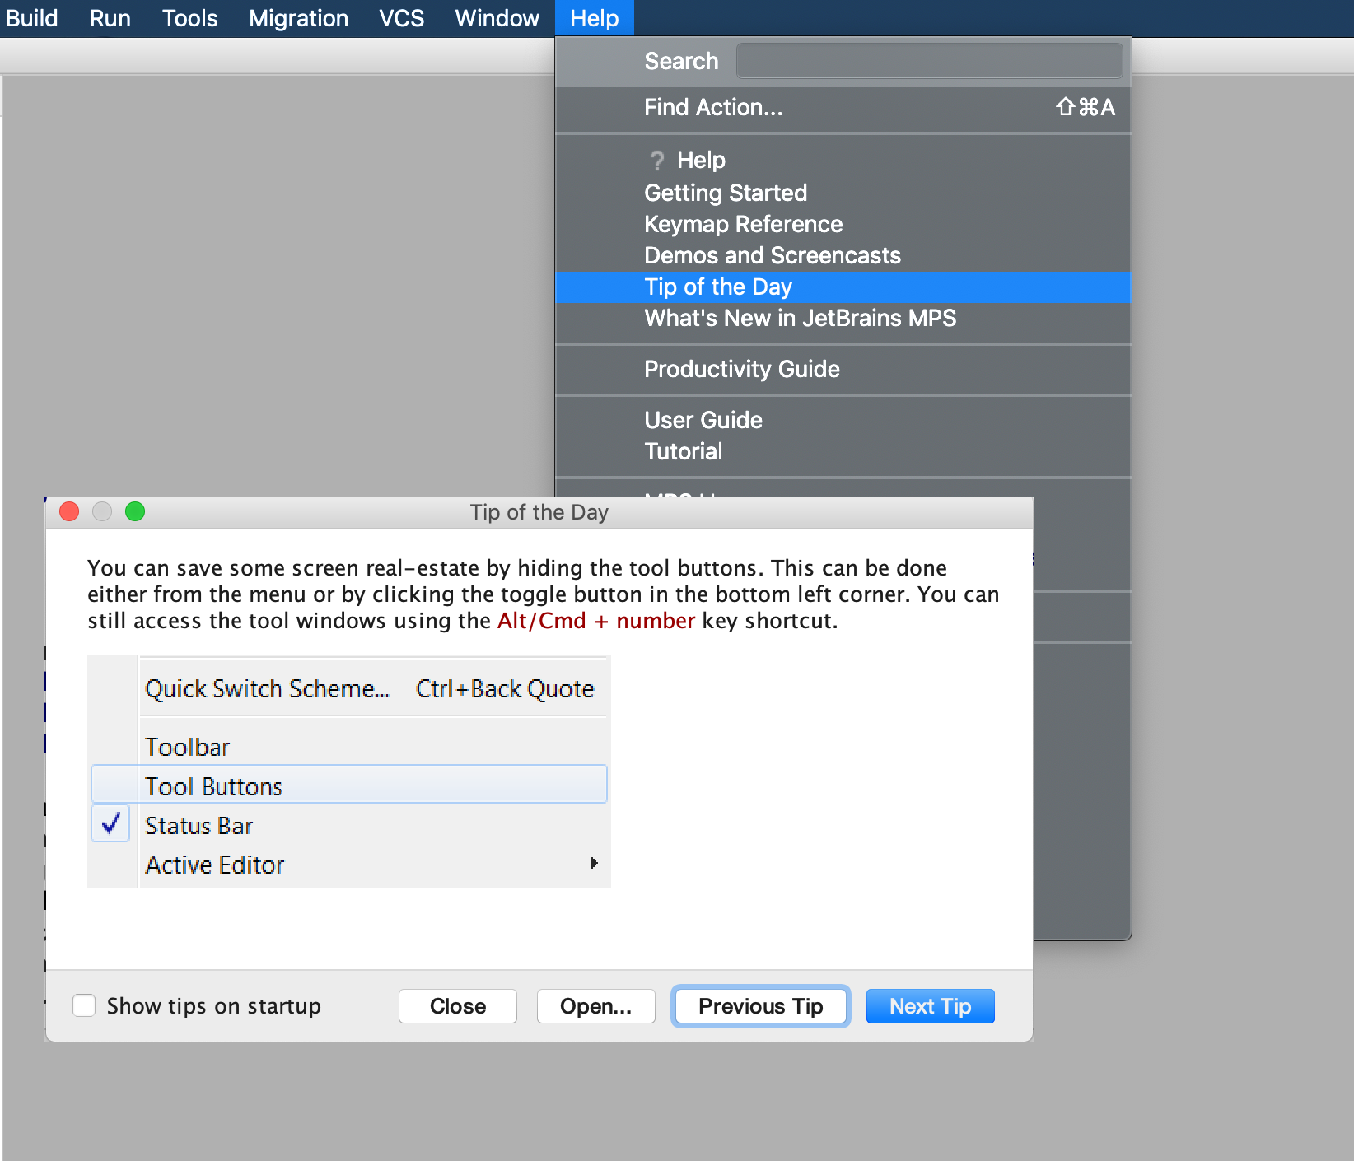Click the Active Editor submenu arrow
The image size is (1354, 1161).
pos(594,863)
